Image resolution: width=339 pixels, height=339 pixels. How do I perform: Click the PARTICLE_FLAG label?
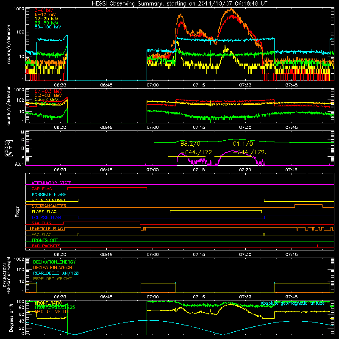click(47, 229)
